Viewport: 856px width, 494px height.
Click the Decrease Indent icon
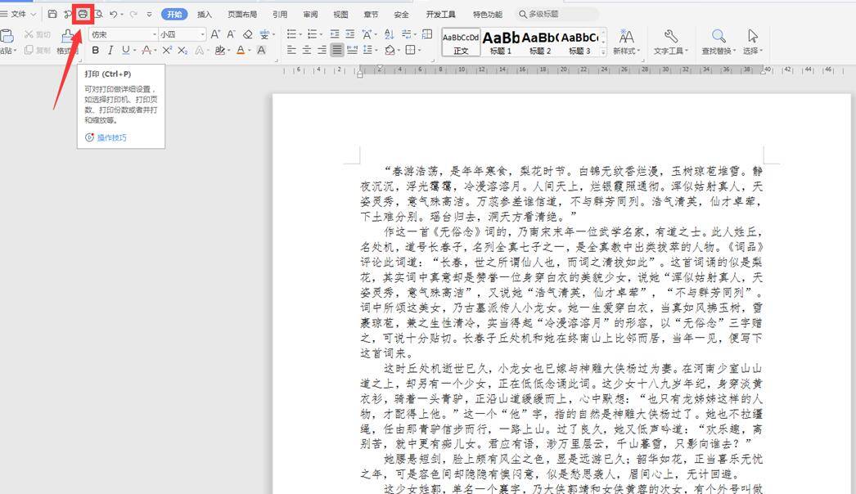[335, 34]
